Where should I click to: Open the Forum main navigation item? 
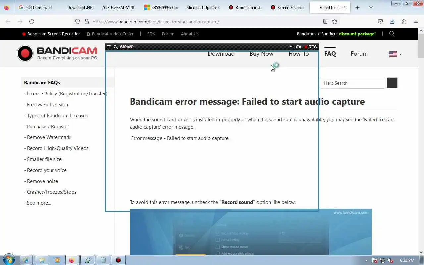359,54
